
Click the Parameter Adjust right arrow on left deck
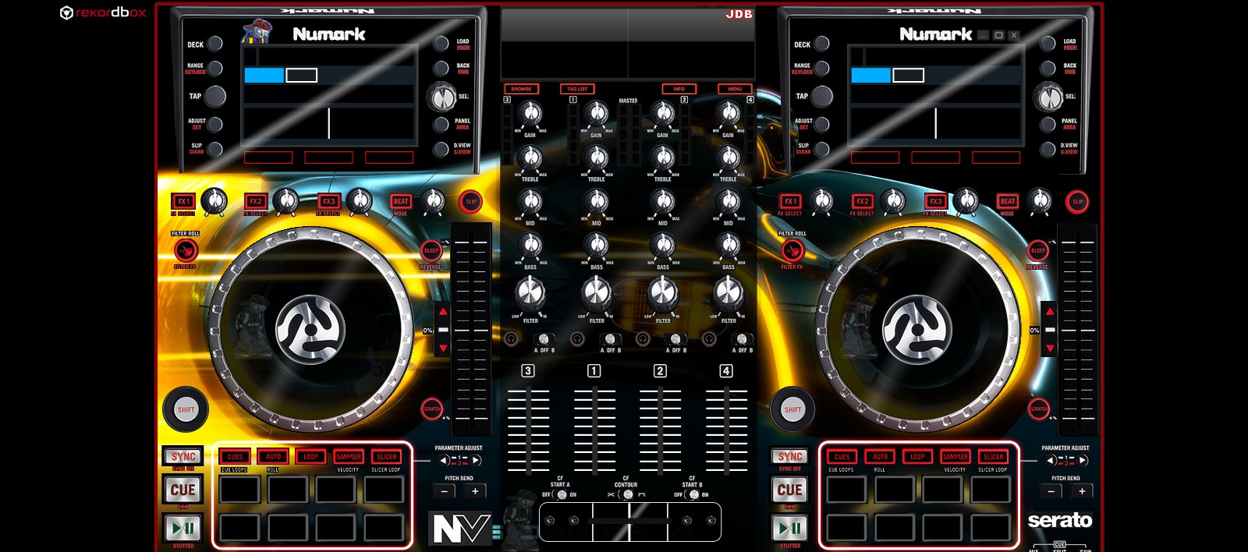pyautogui.click(x=476, y=461)
